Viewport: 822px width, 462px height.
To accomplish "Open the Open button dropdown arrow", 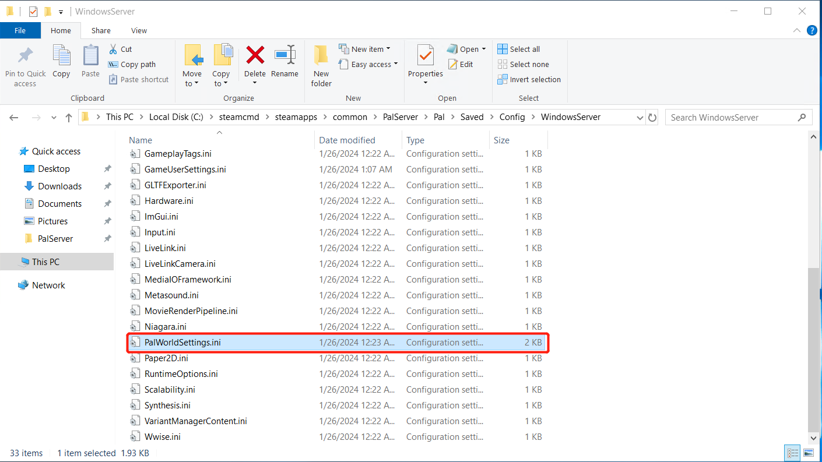I will [484, 49].
